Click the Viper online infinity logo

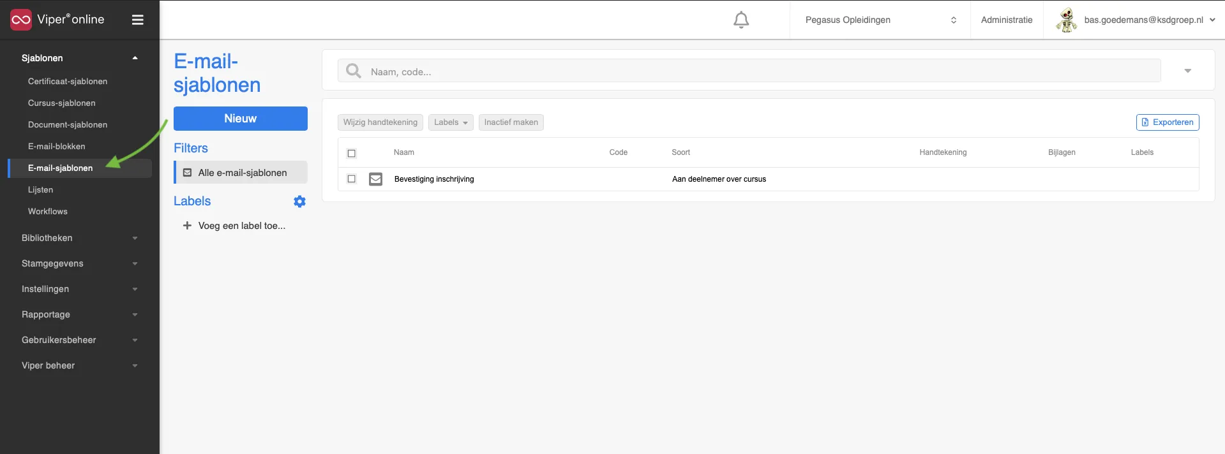pos(21,20)
